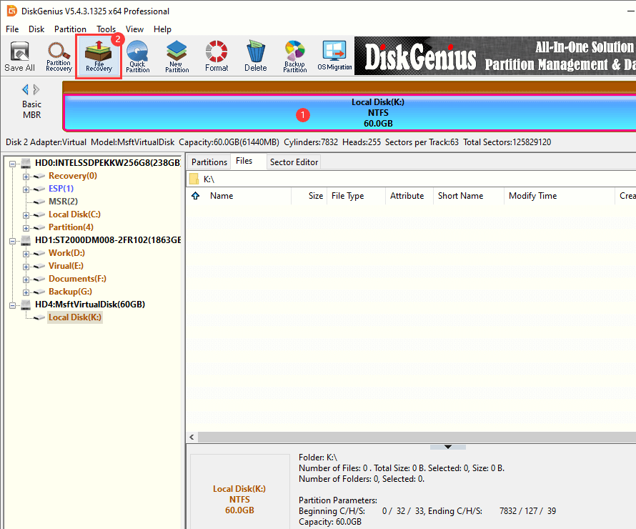Switch to the Partitions tab
The width and height of the screenshot is (636, 529).
[209, 162]
